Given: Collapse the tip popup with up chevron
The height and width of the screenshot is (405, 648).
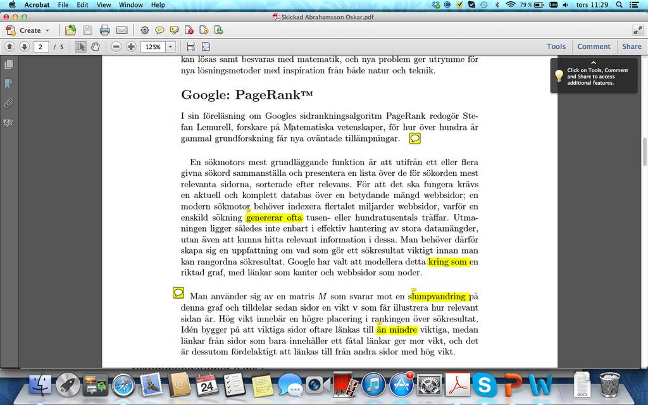Looking at the screenshot, I should click(x=594, y=63).
